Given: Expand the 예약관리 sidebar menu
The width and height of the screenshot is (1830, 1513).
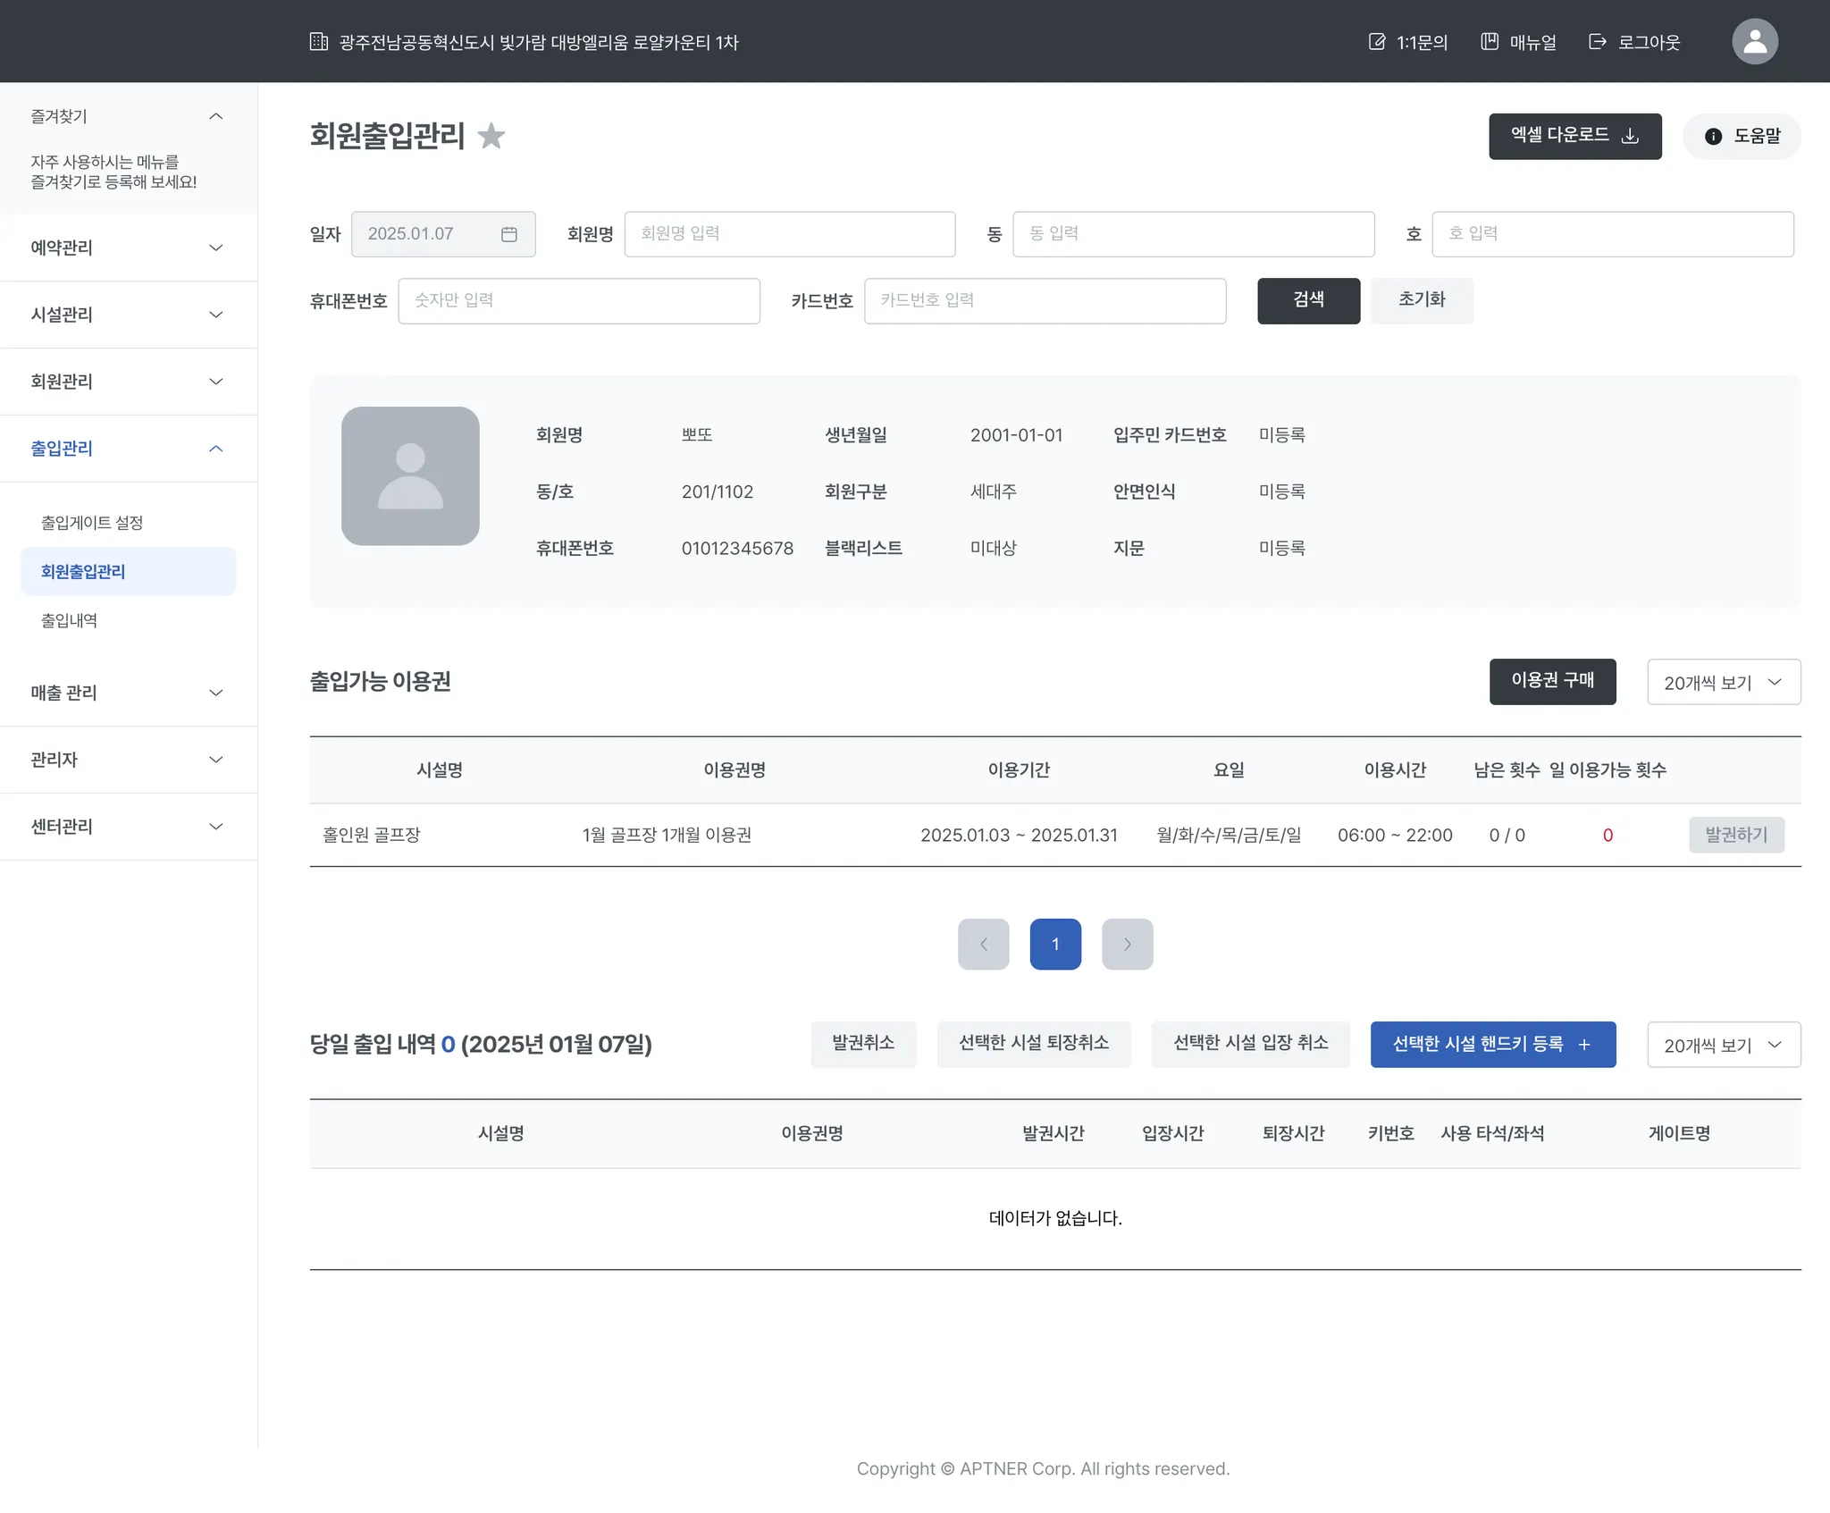Looking at the screenshot, I should coord(129,248).
